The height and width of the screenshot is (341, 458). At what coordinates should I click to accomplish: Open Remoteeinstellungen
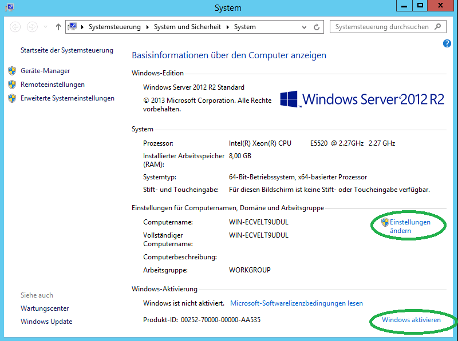(52, 85)
